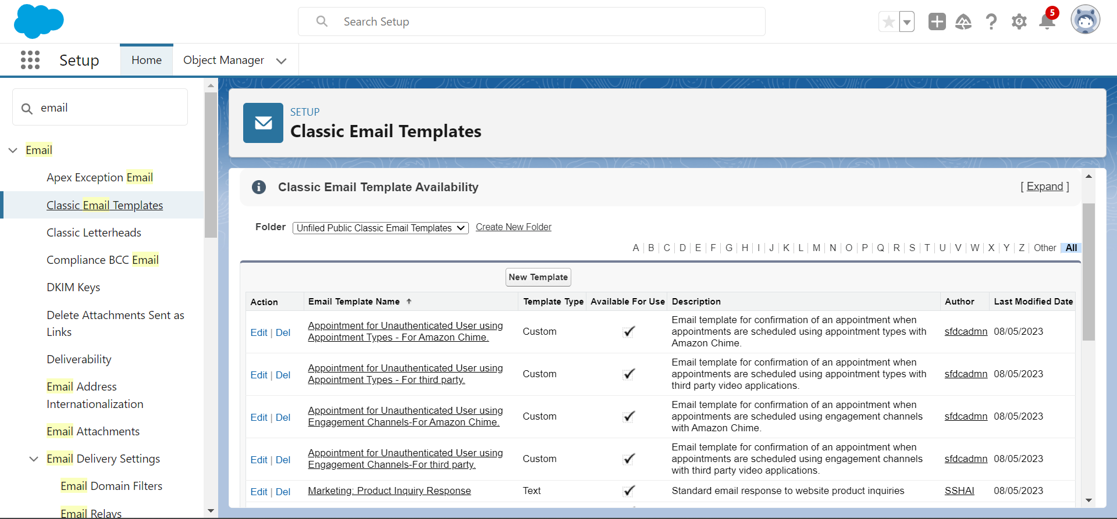1117x519 pixels.
Task: Filter templates by letter Z
Action: pyautogui.click(x=1022, y=248)
